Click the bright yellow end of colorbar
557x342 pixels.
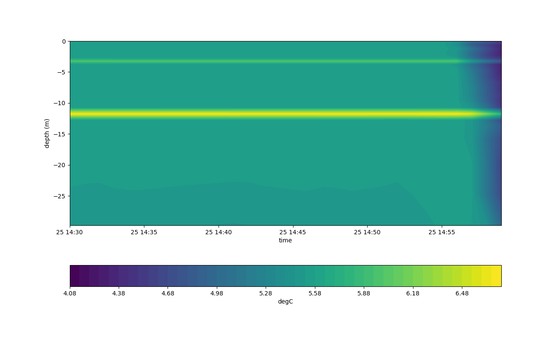(x=496, y=276)
